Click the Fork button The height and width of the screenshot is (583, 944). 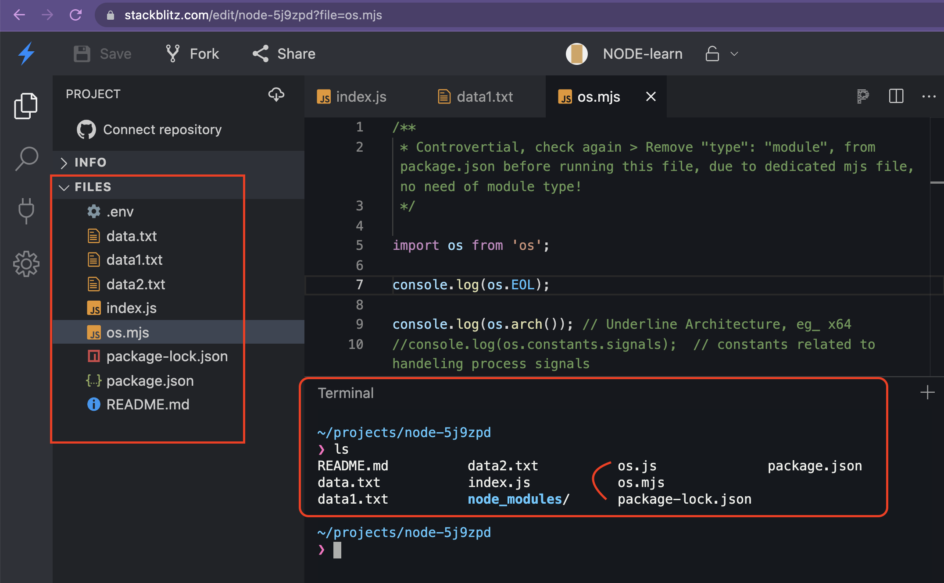point(191,53)
